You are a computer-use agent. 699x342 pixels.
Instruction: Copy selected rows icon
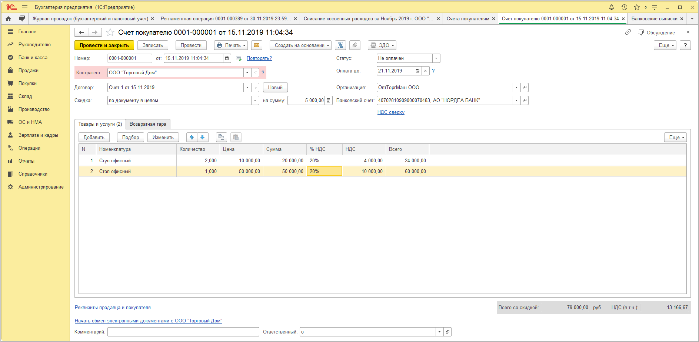(222, 138)
